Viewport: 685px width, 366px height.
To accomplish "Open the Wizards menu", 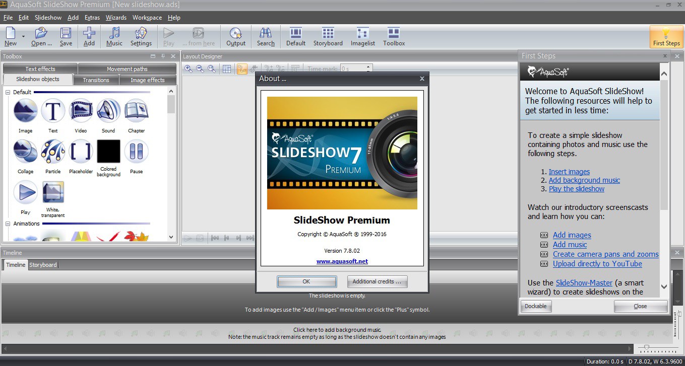I will pos(116,18).
